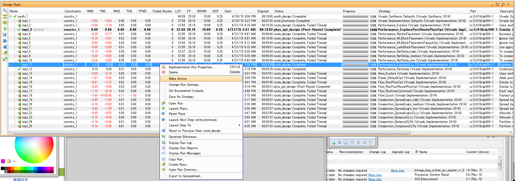Select Export to Spreadsheet menu entry

(201, 176)
